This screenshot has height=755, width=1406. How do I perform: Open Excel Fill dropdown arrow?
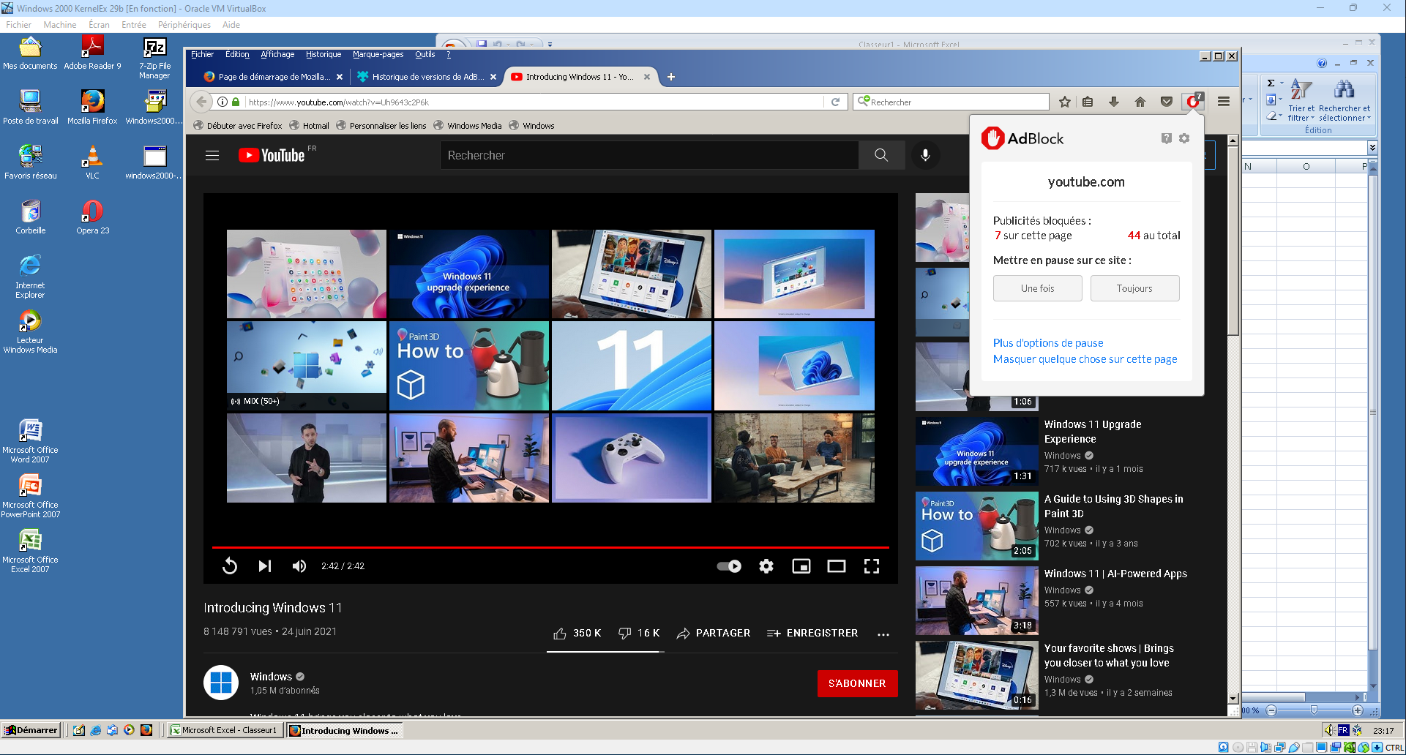[x=1281, y=99]
